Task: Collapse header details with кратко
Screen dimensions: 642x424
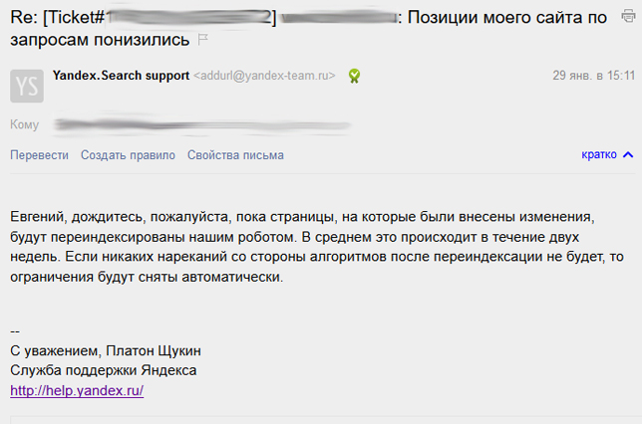Action: [607, 154]
